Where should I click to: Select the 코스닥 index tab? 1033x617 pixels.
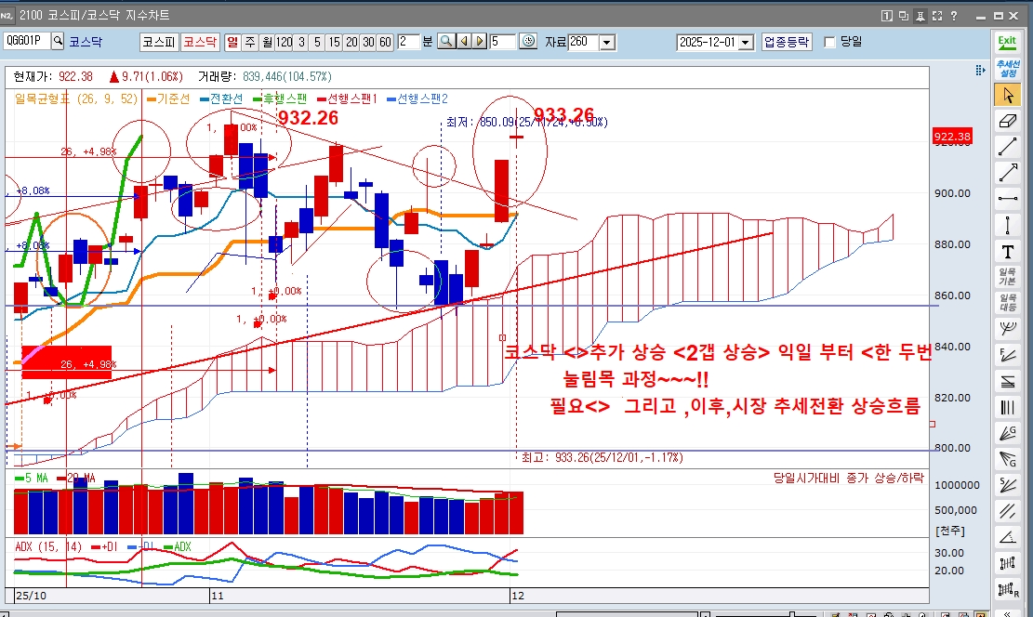[199, 42]
